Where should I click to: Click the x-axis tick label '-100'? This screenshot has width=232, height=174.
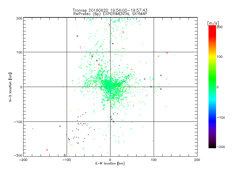coord(67,160)
